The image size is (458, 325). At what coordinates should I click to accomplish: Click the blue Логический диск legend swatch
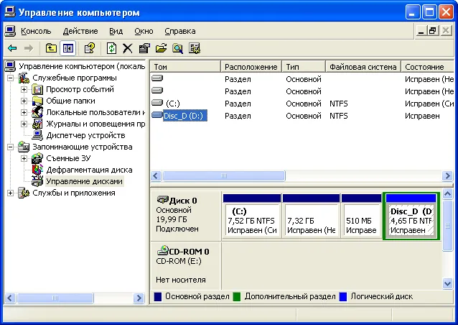point(343,297)
